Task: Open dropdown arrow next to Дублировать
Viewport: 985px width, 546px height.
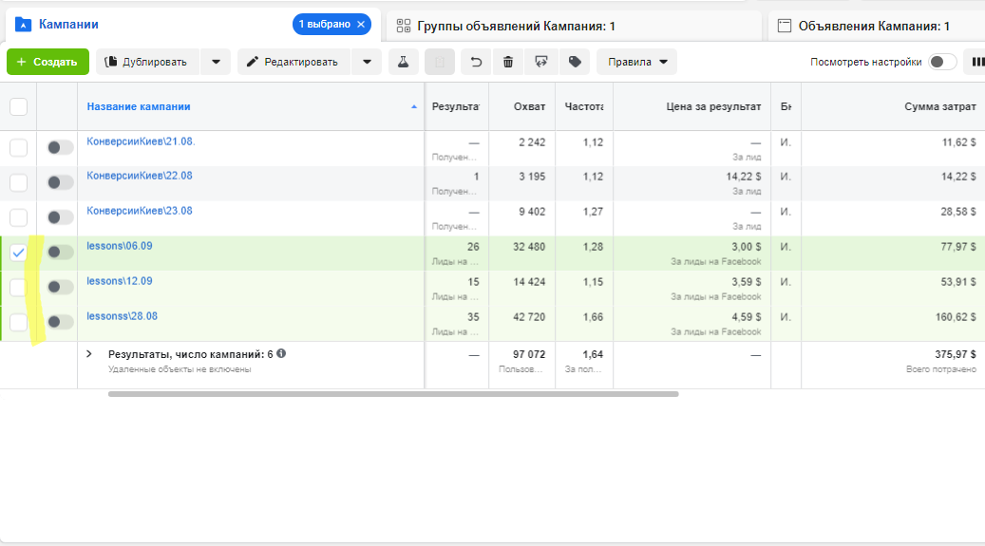Action: [216, 62]
